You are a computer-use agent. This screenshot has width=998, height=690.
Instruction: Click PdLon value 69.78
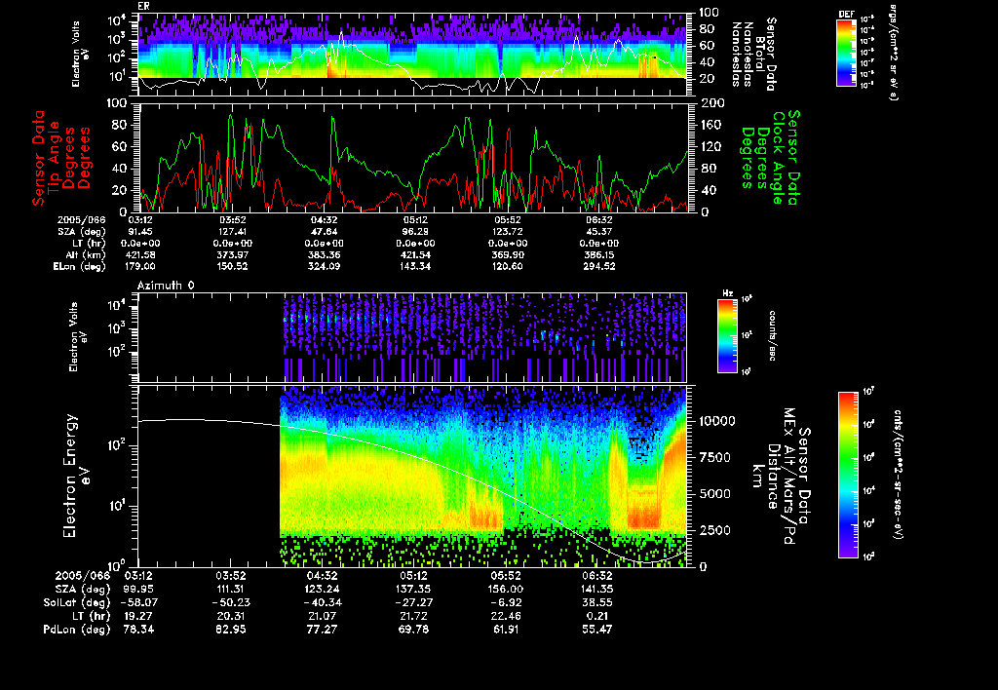click(413, 630)
